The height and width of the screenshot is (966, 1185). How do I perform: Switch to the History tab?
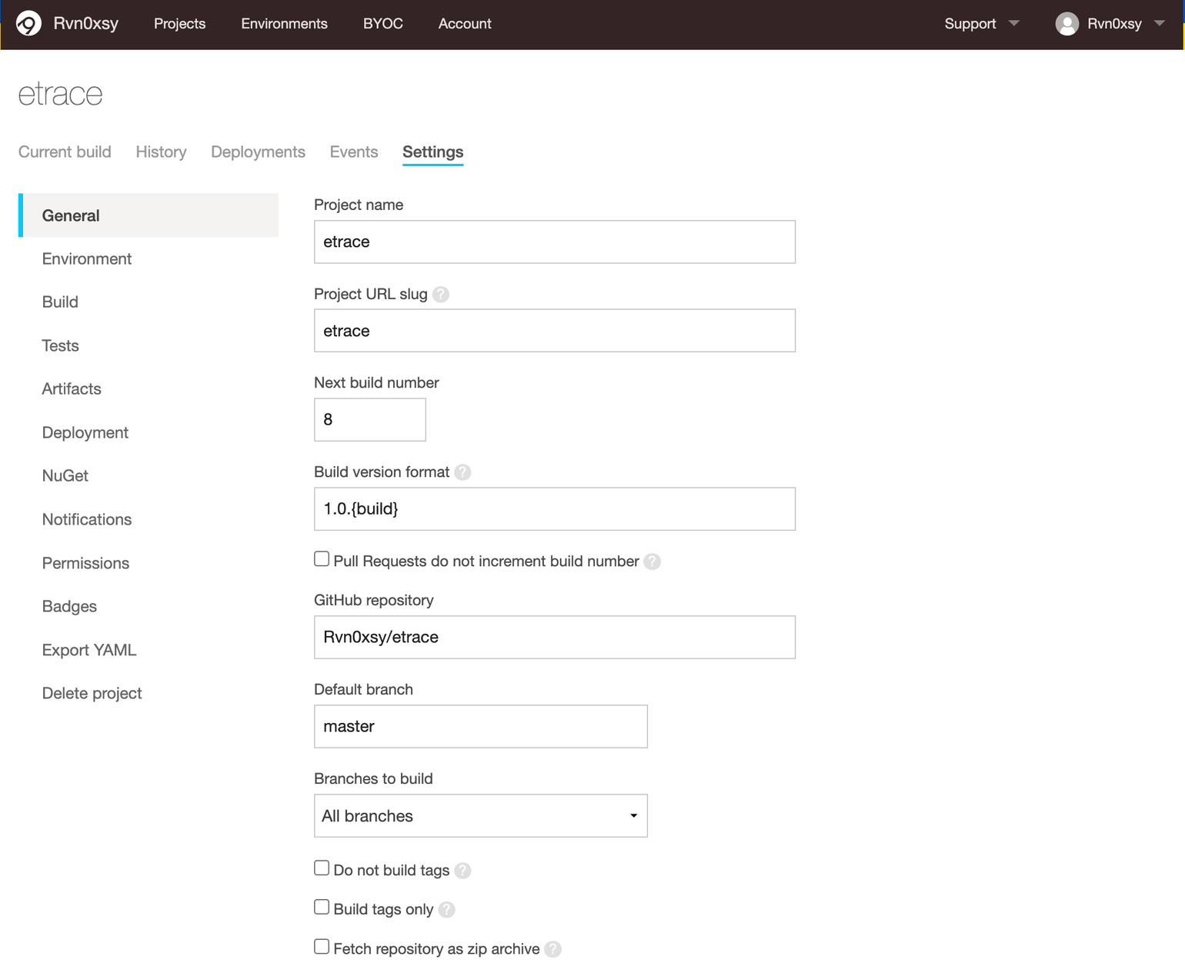[161, 152]
